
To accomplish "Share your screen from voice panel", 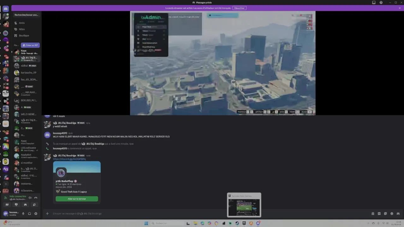I will [16, 205].
